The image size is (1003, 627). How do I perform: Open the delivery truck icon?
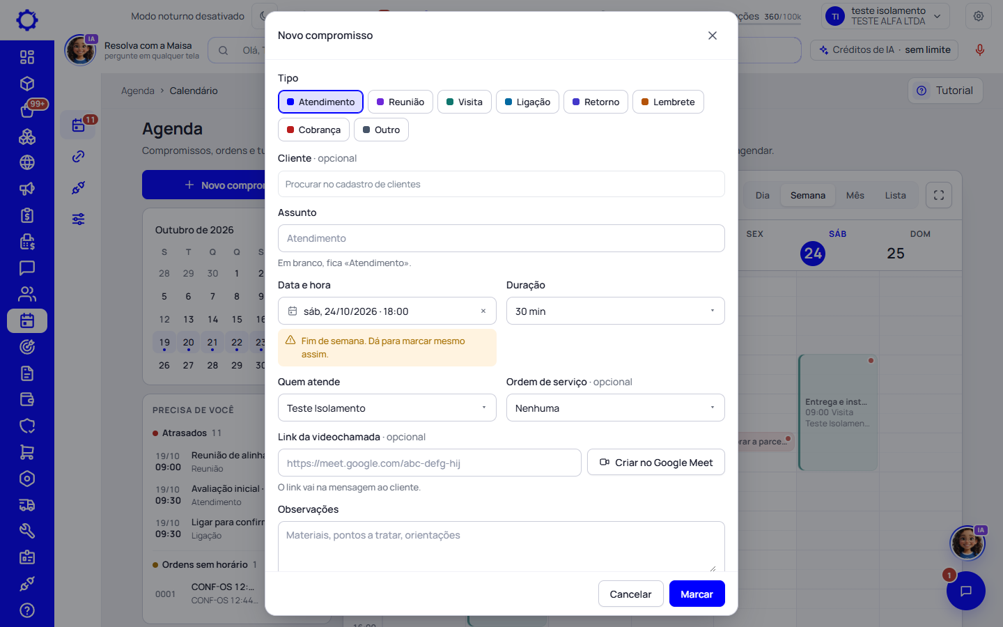point(27,505)
